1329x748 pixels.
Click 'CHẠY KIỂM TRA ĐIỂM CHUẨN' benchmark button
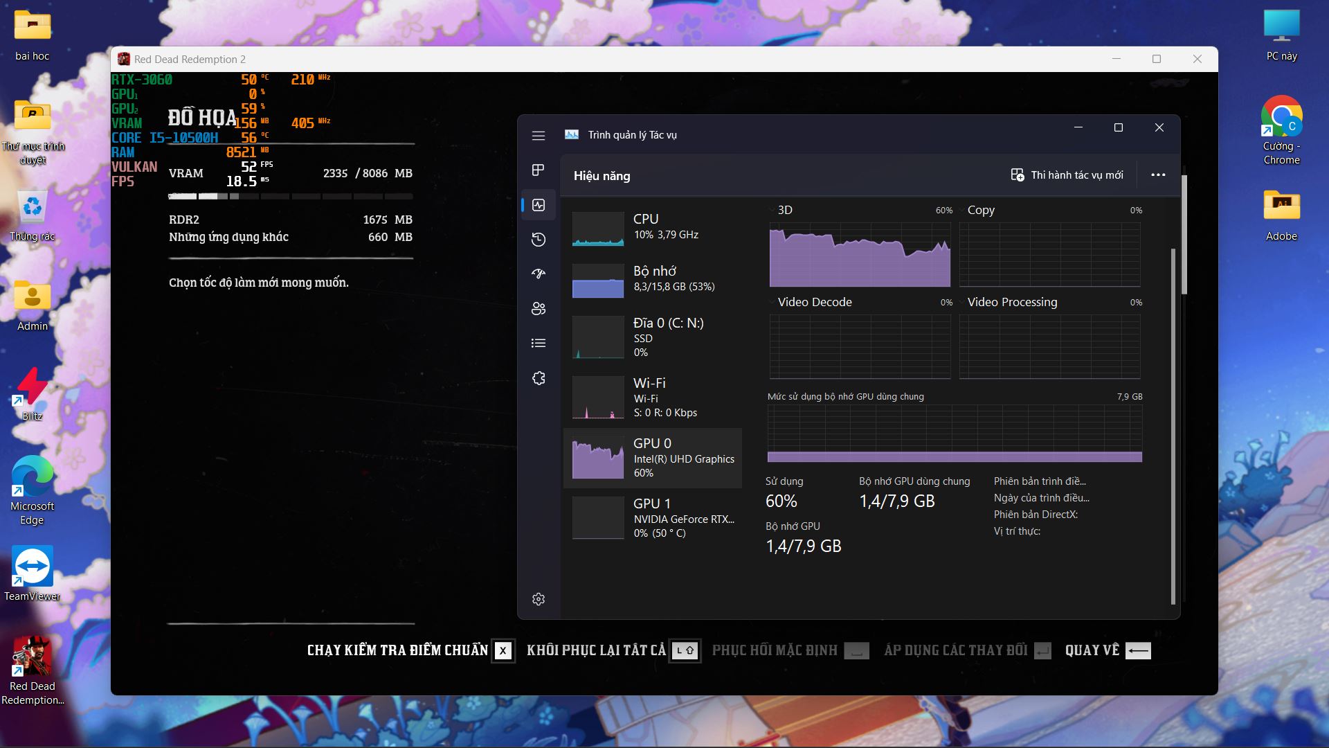(x=410, y=650)
